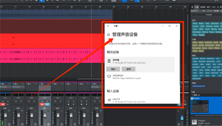Select the acoustic character tag
This screenshot has height=126, width=222.
[x=196, y=58]
